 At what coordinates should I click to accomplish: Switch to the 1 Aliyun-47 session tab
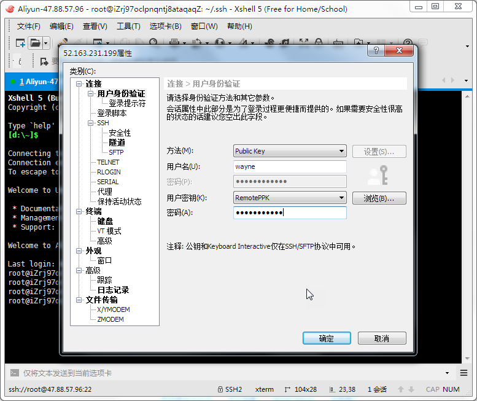point(33,82)
